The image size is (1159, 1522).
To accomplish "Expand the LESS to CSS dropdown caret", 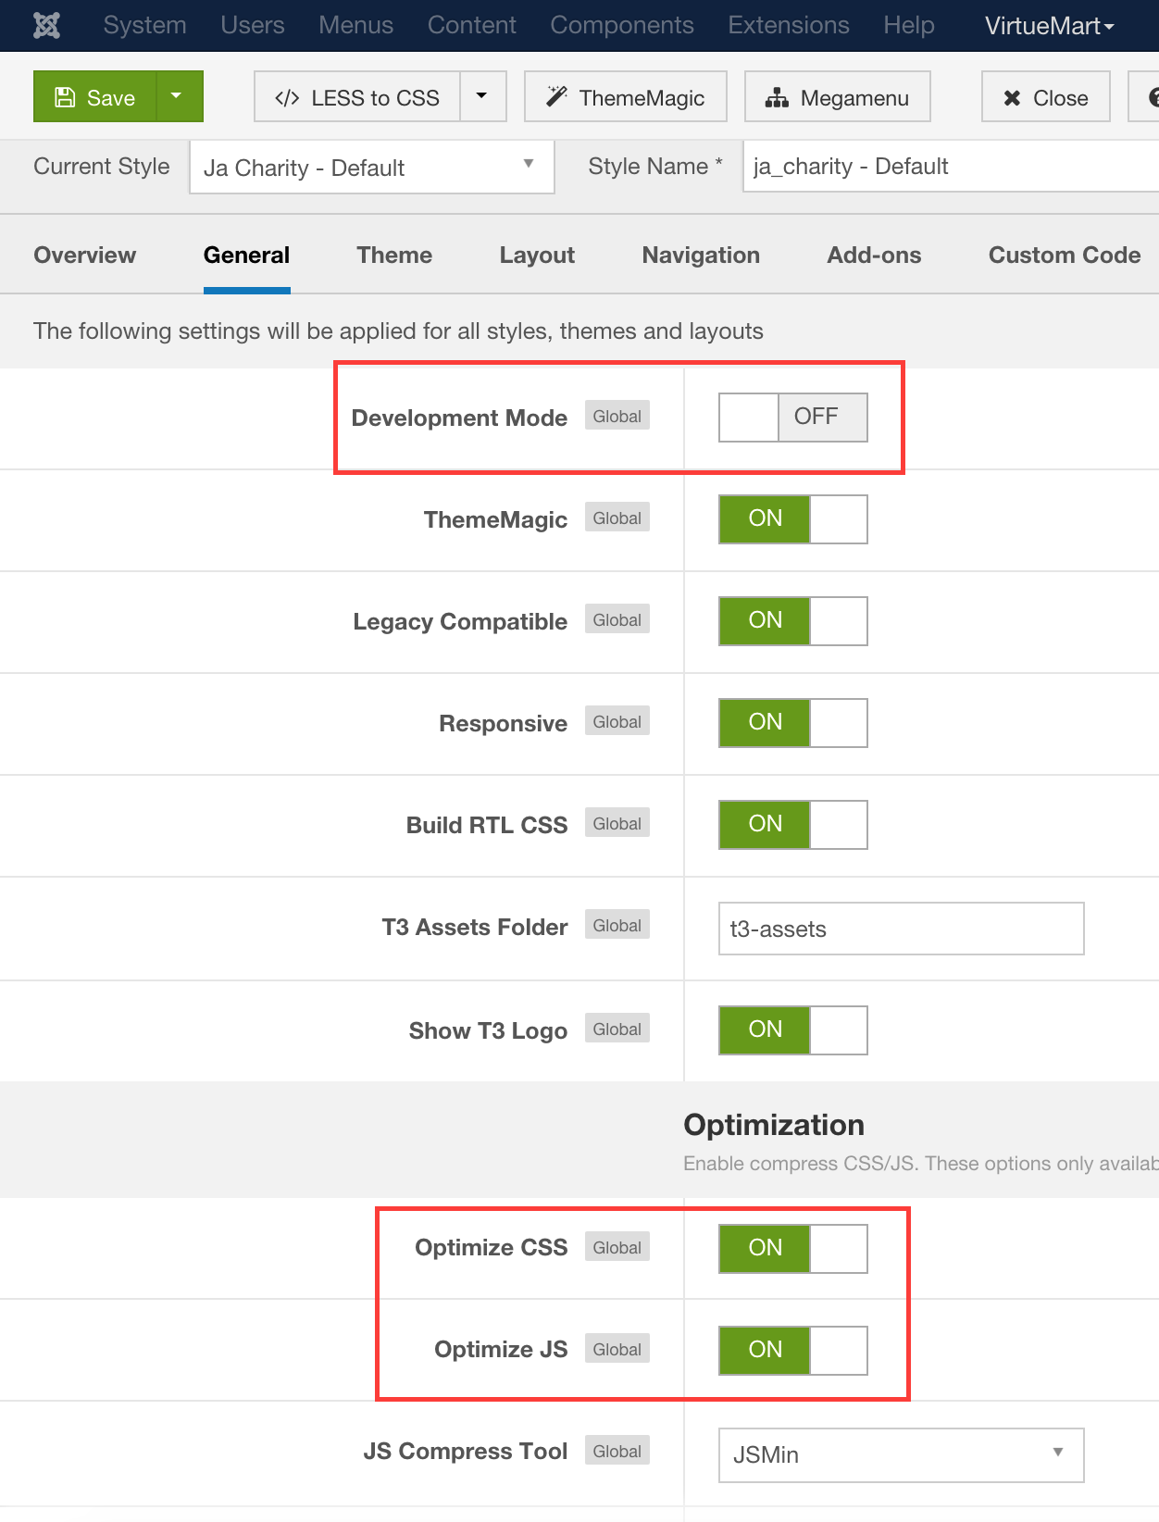I will pyautogui.click(x=482, y=97).
